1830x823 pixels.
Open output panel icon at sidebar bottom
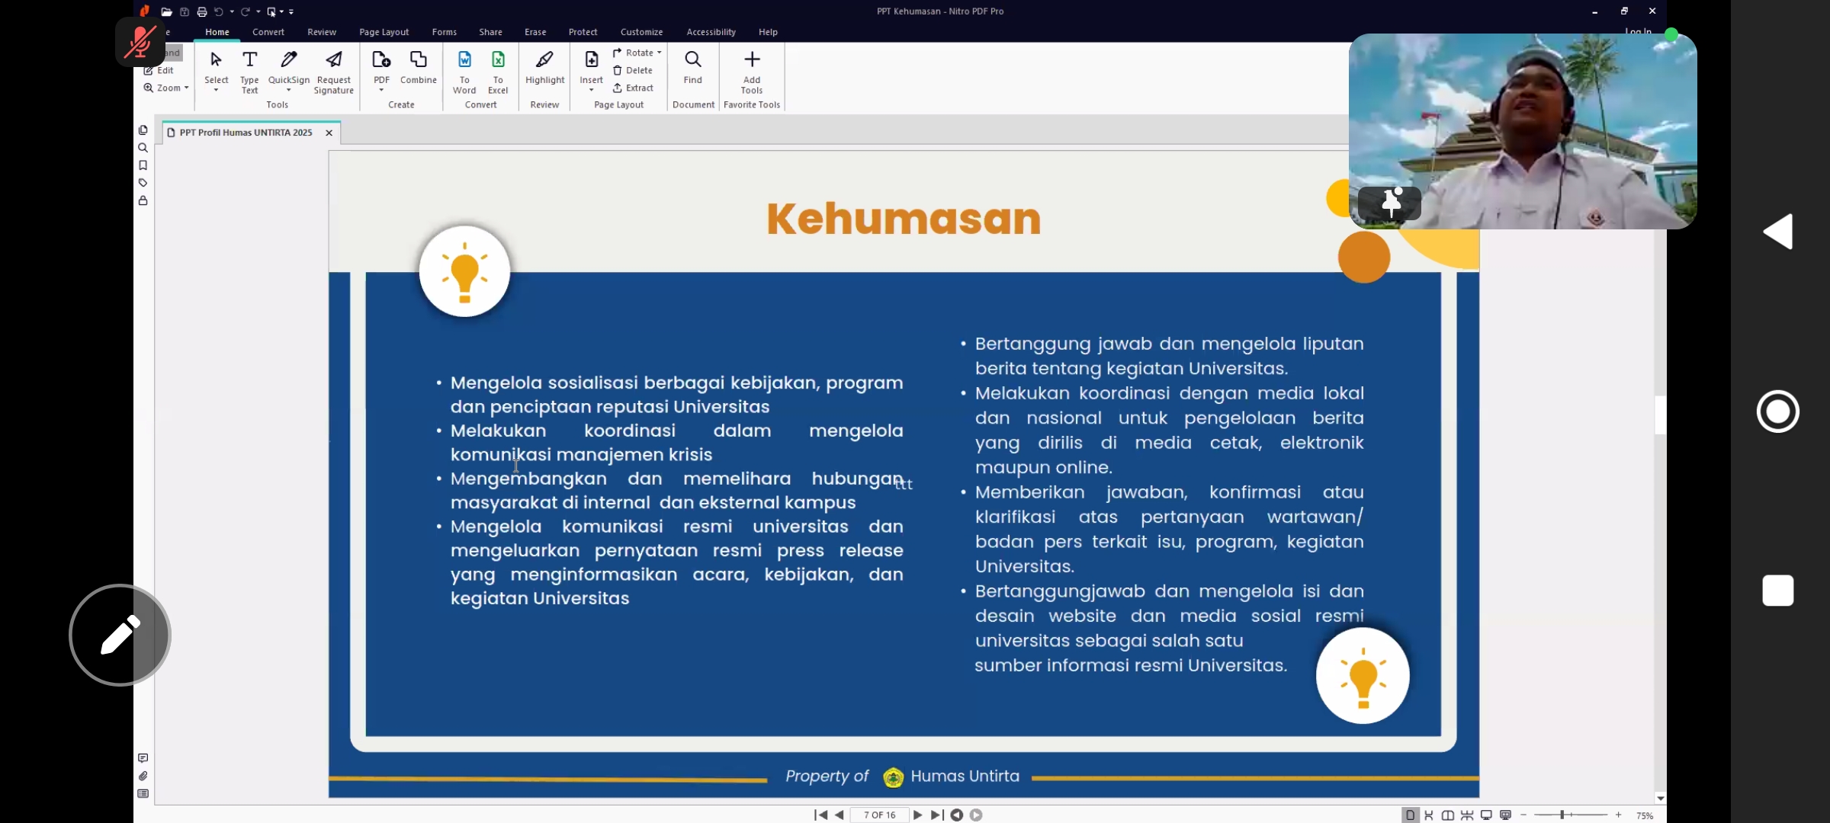143,793
